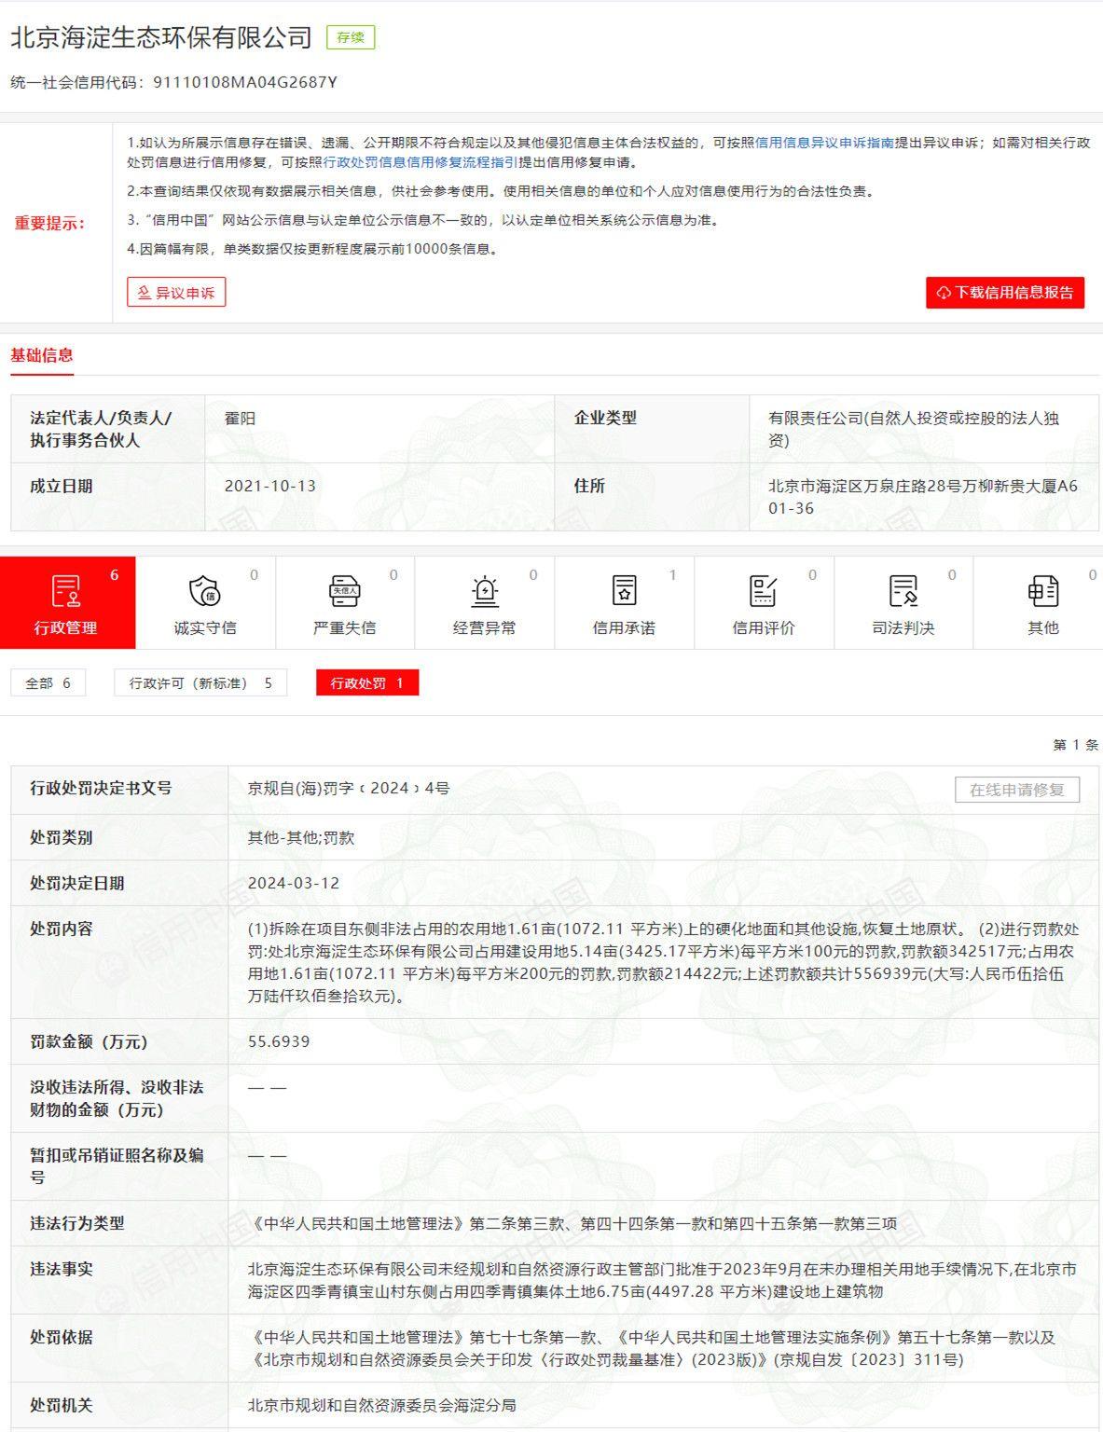
Task: Click the document number 京规自(海)罚字〔2024〕4号
Action: click(349, 789)
